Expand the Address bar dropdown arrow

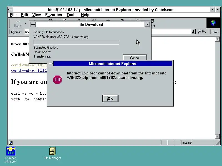[193, 32]
